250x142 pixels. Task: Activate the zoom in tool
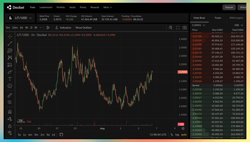coord(10,102)
